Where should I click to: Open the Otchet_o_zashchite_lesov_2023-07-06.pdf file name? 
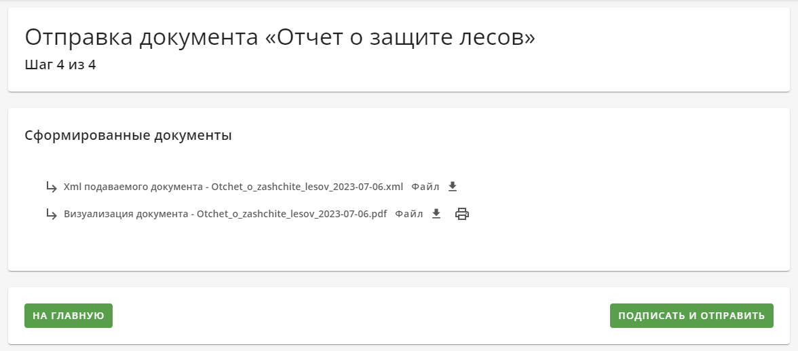coord(292,214)
